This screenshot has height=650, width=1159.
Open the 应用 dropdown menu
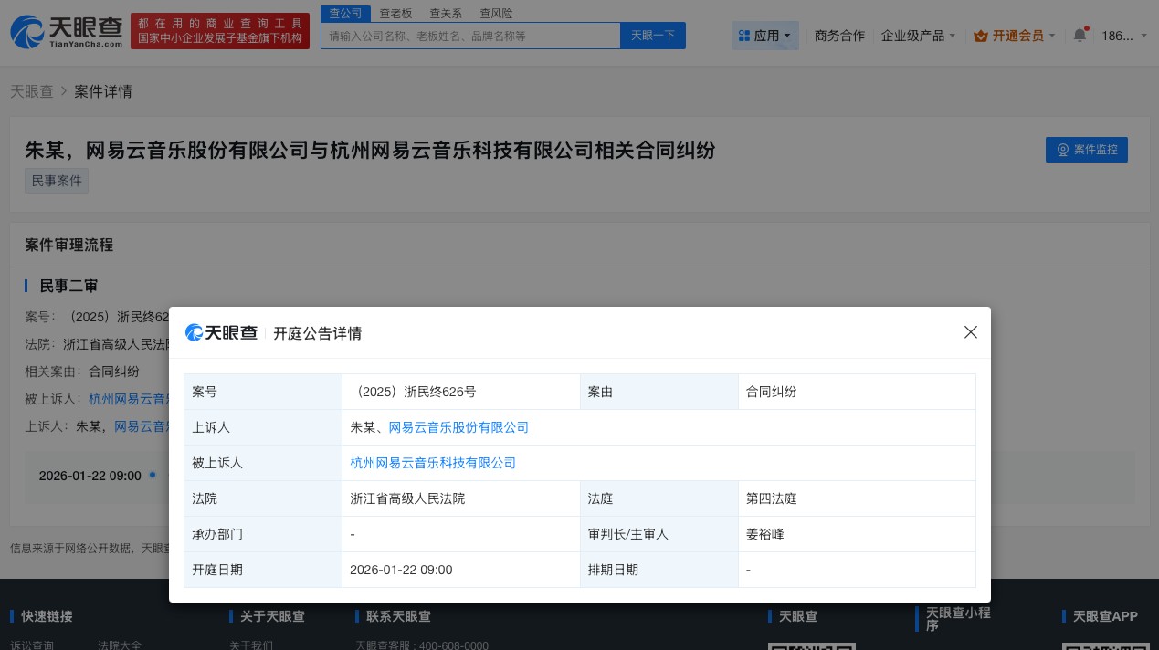coord(766,36)
